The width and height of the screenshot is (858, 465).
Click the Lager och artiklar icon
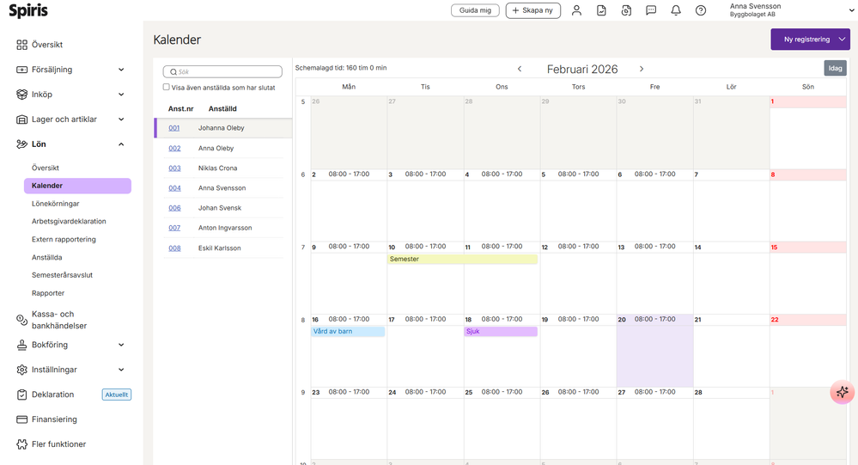click(21, 119)
